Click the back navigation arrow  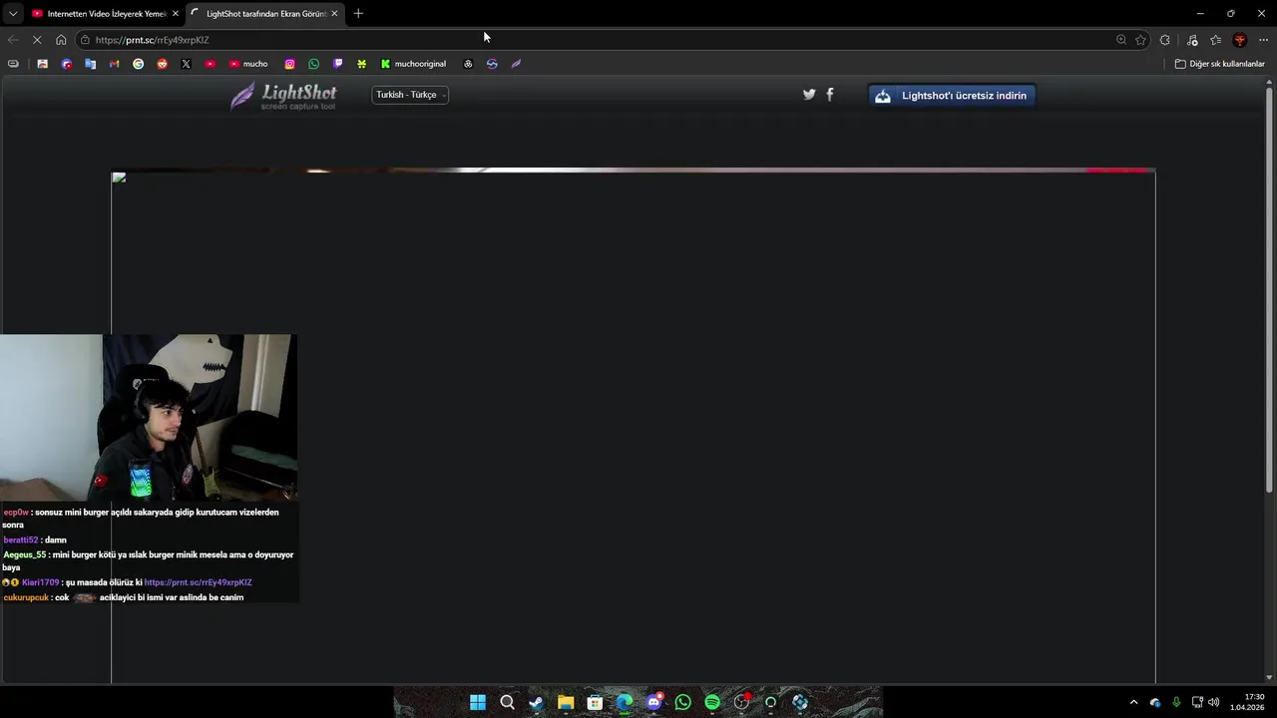point(13,40)
